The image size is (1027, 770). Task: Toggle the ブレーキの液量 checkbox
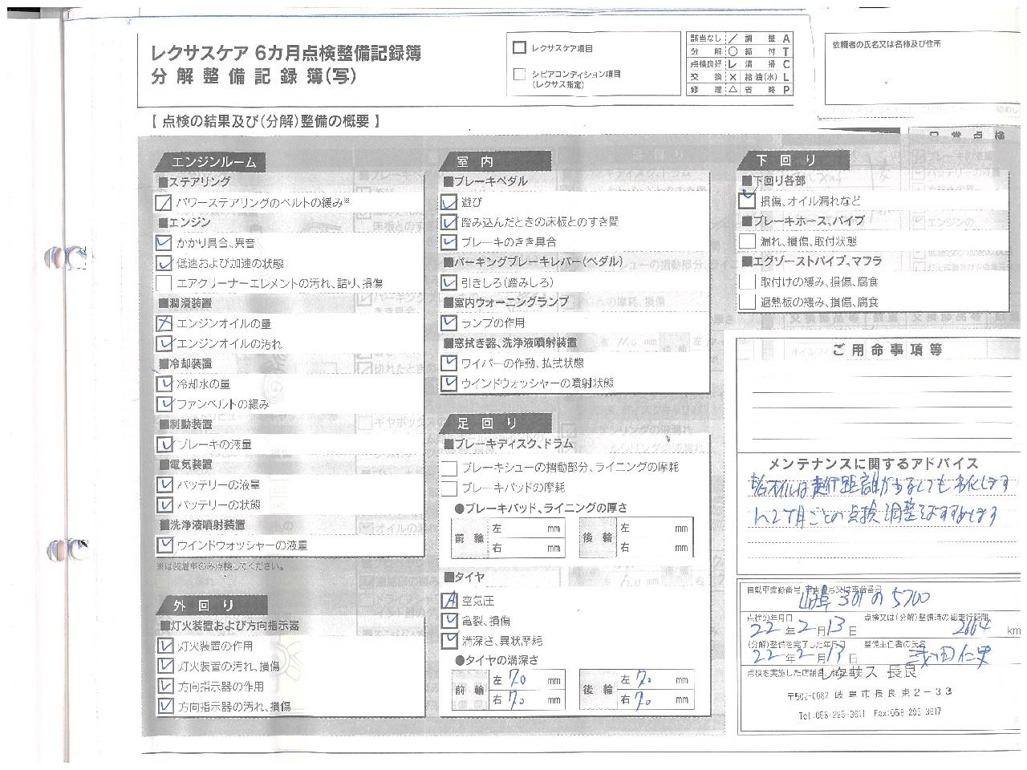(x=164, y=444)
